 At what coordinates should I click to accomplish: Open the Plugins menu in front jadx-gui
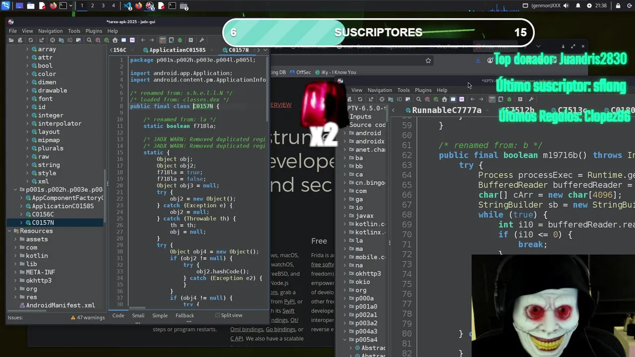click(x=94, y=31)
